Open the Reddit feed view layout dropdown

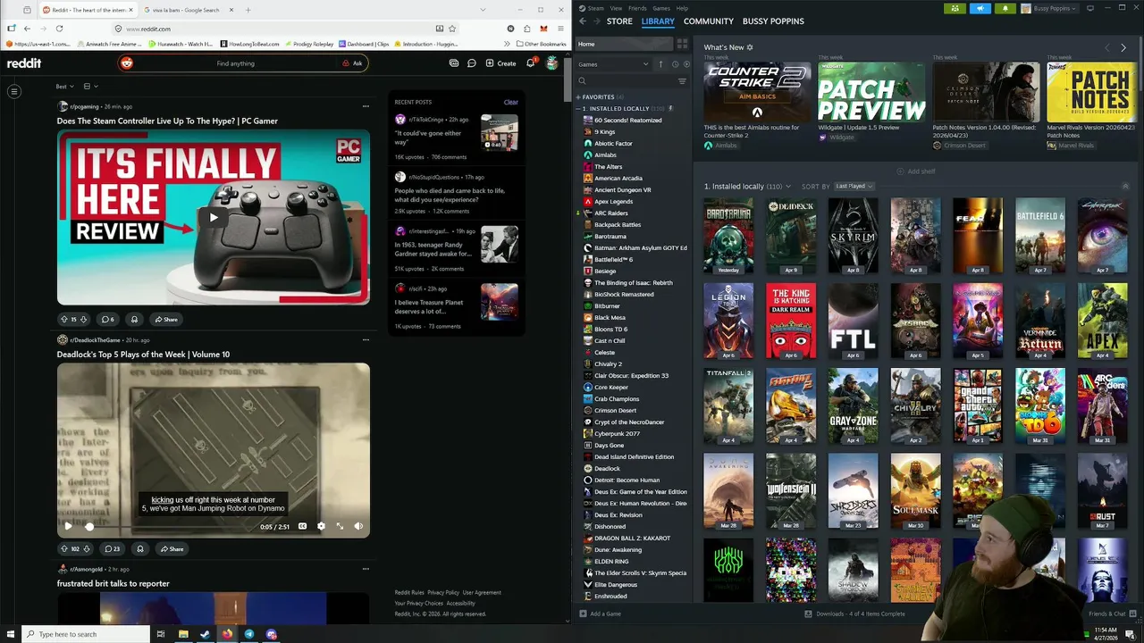point(90,87)
